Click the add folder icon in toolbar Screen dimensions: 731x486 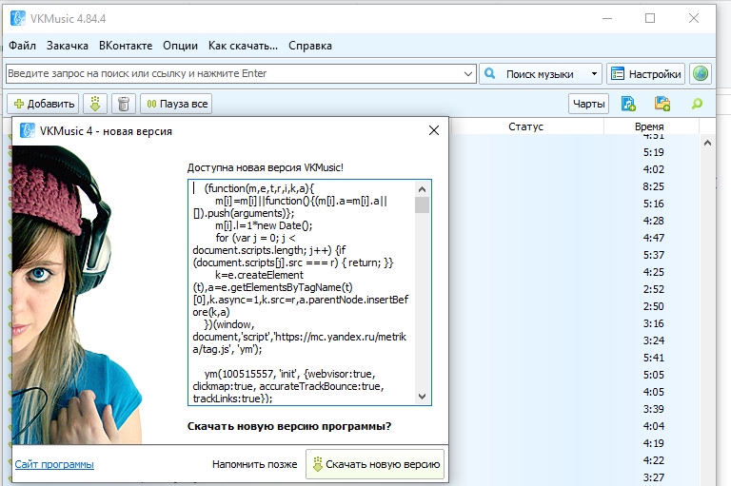pyautogui.click(x=662, y=104)
